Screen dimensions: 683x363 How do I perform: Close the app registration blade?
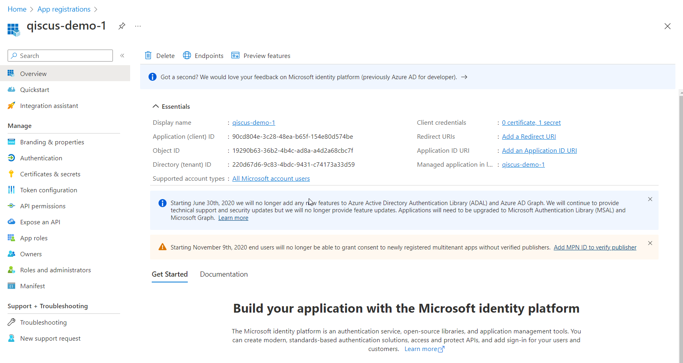[667, 26]
